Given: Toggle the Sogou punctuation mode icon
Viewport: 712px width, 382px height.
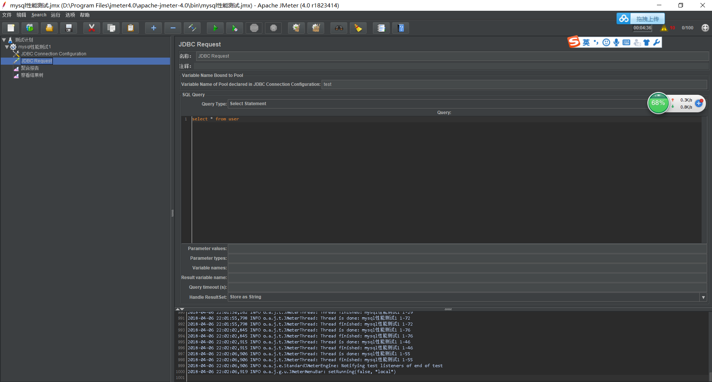Looking at the screenshot, I should [596, 42].
